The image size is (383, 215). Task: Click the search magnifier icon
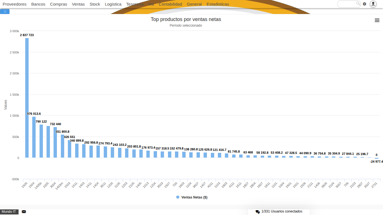358,4
